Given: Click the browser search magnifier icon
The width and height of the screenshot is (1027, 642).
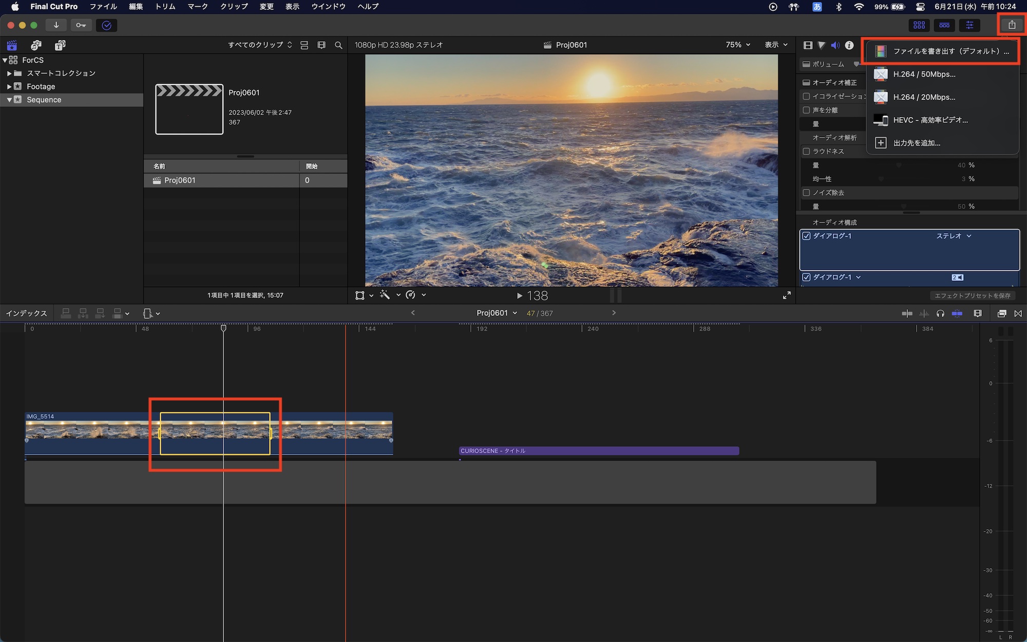Looking at the screenshot, I should pyautogui.click(x=338, y=45).
